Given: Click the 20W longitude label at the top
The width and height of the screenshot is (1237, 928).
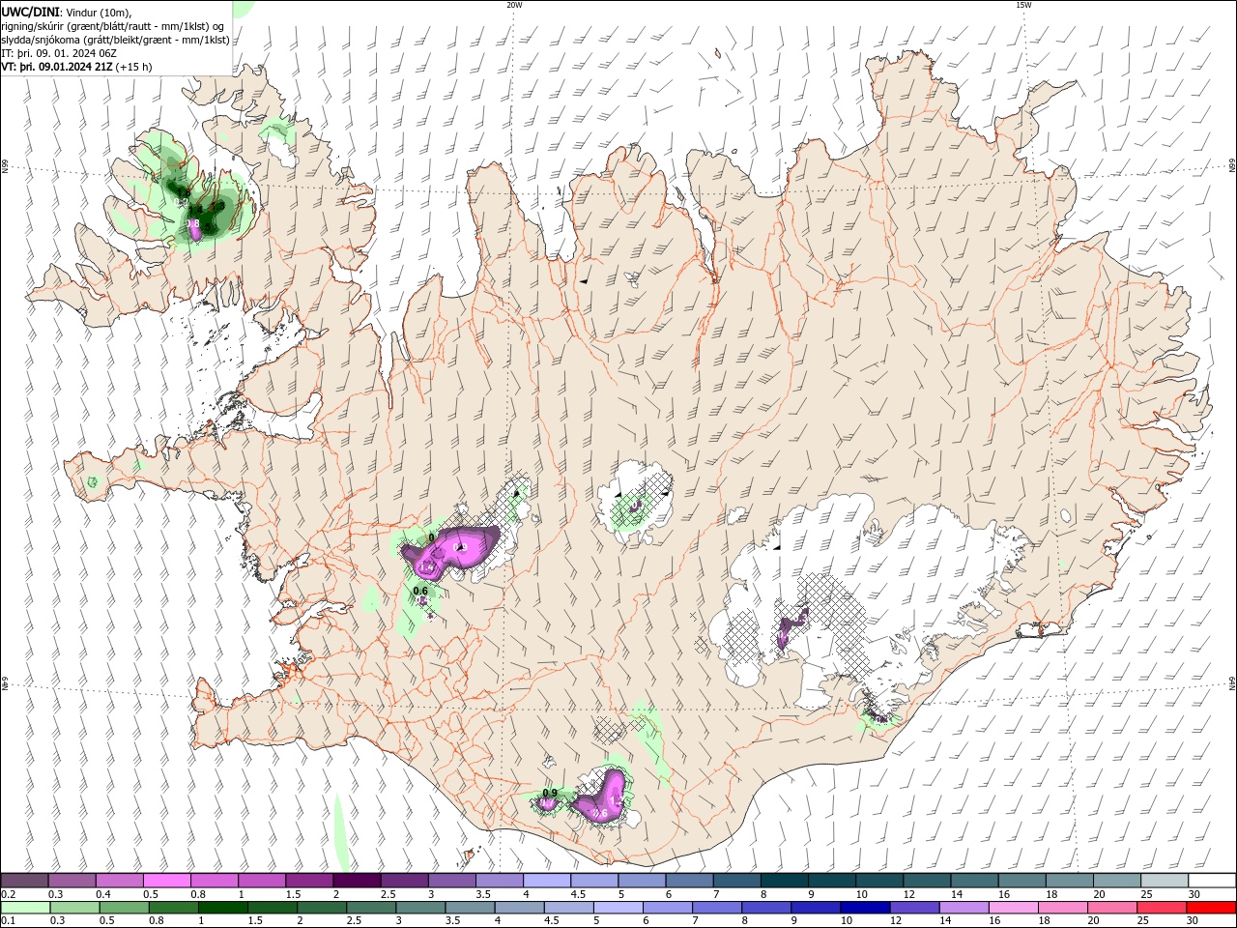Looking at the screenshot, I should [514, 5].
